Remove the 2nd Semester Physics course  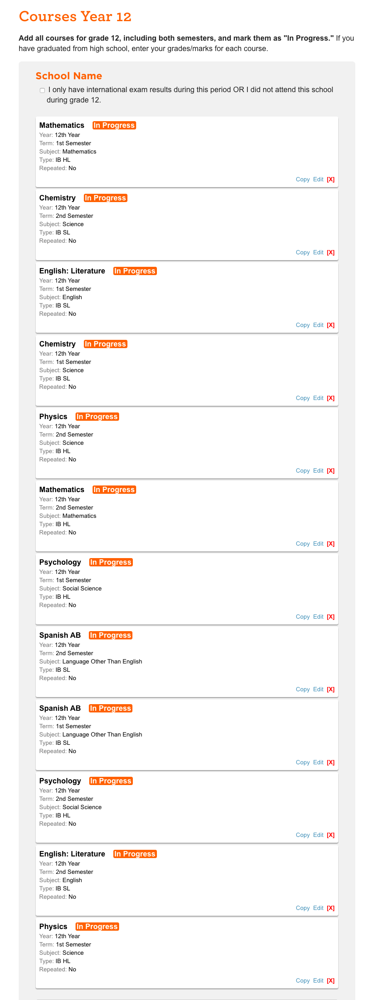click(330, 471)
